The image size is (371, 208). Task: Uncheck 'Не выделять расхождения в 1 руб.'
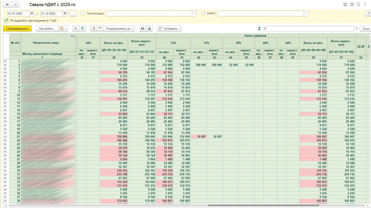[x=6, y=20]
